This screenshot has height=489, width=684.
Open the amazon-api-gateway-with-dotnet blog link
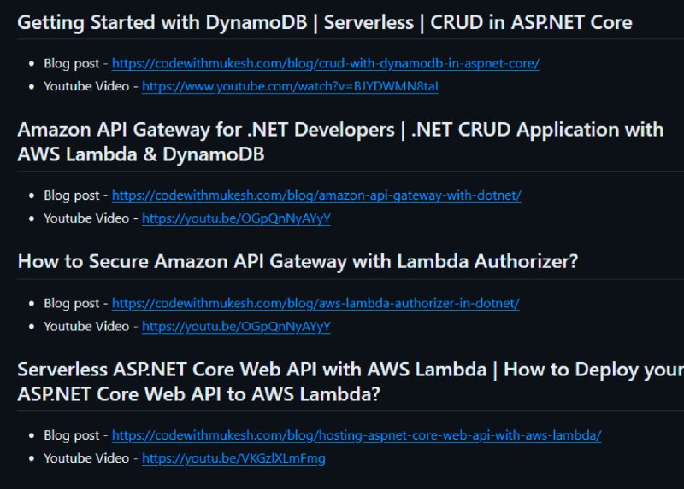[x=316, y=195]
